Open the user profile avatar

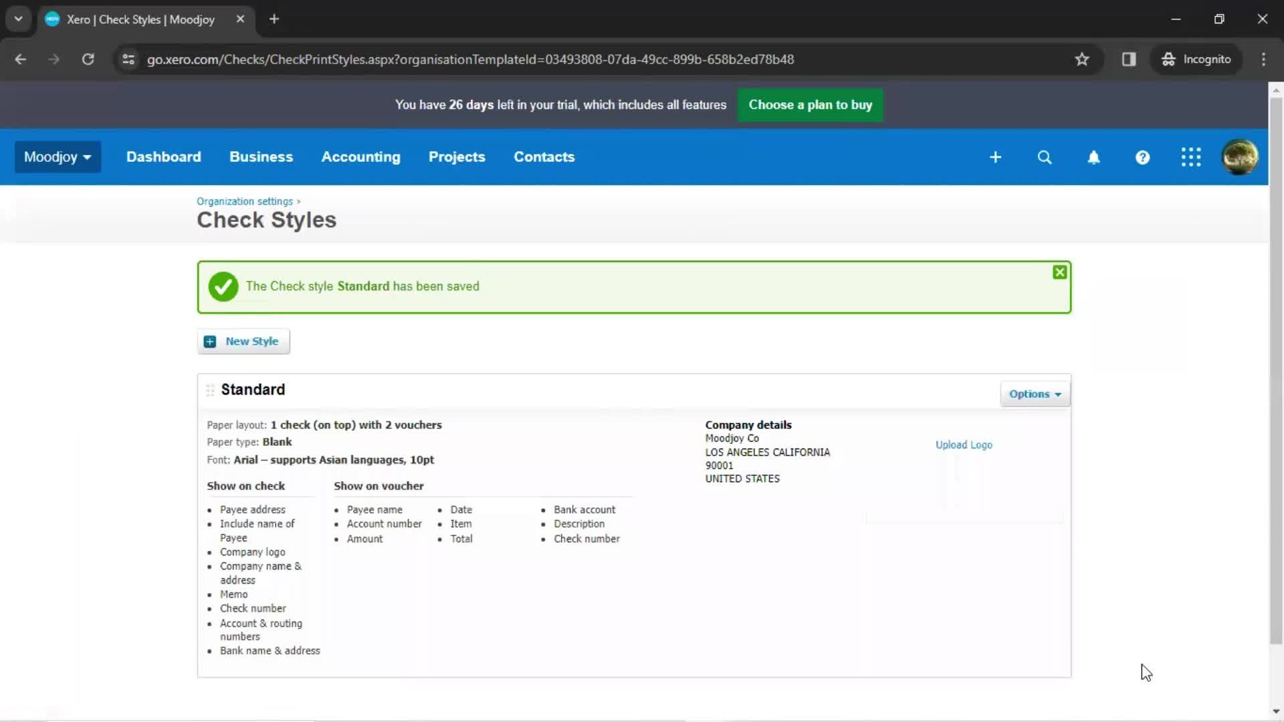point(1240,157)
